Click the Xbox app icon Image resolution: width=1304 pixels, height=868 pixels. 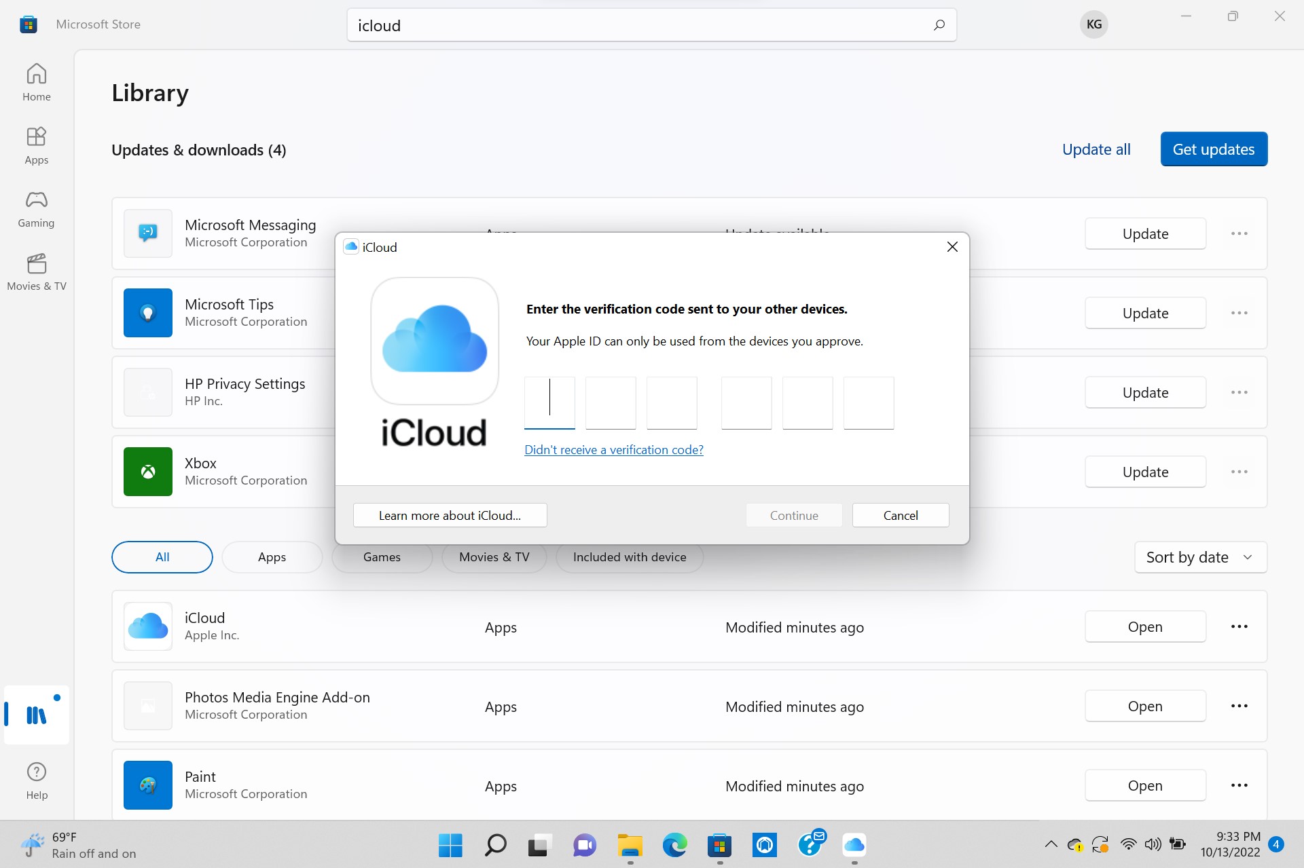tap(148, 472)
